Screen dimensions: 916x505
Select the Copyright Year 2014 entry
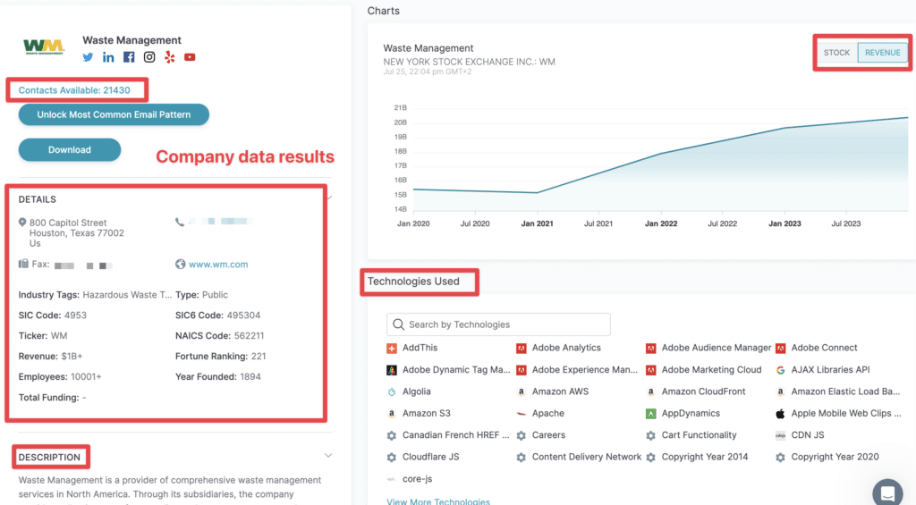coord(705,457)
